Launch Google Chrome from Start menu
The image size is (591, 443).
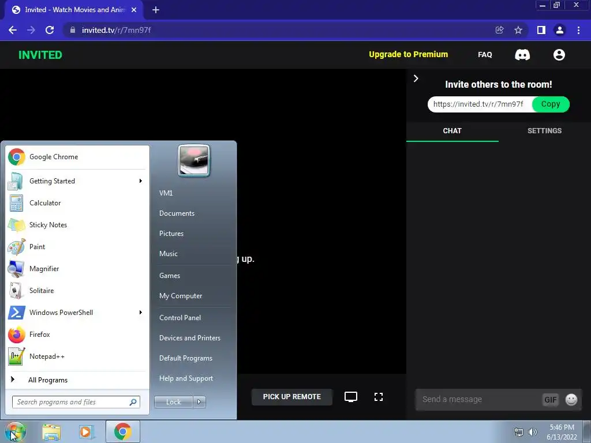[x=77, y=157]
